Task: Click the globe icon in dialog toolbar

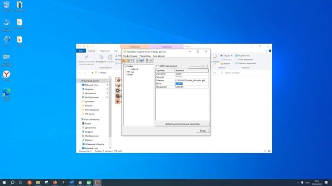Action: coord(142,60)
